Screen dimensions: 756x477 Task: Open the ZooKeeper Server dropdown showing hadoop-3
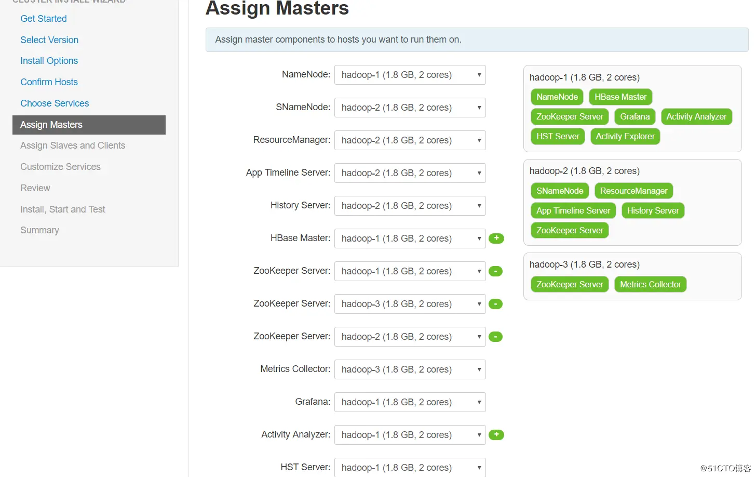point(410,304)
